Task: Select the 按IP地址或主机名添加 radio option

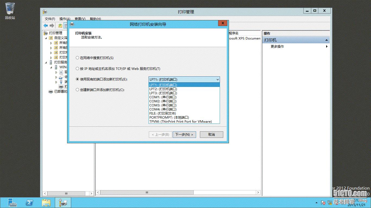Action: tap(77, 69)
